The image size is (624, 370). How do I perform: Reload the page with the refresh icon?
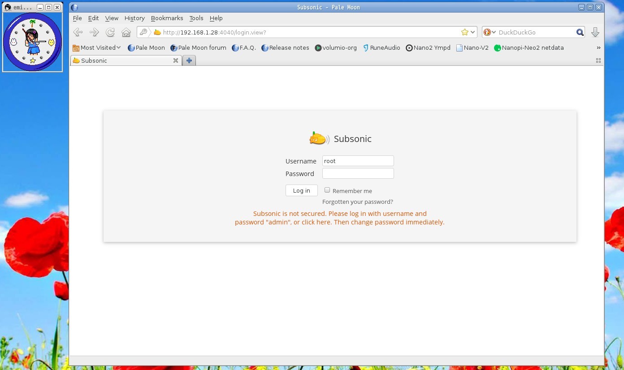110,32
